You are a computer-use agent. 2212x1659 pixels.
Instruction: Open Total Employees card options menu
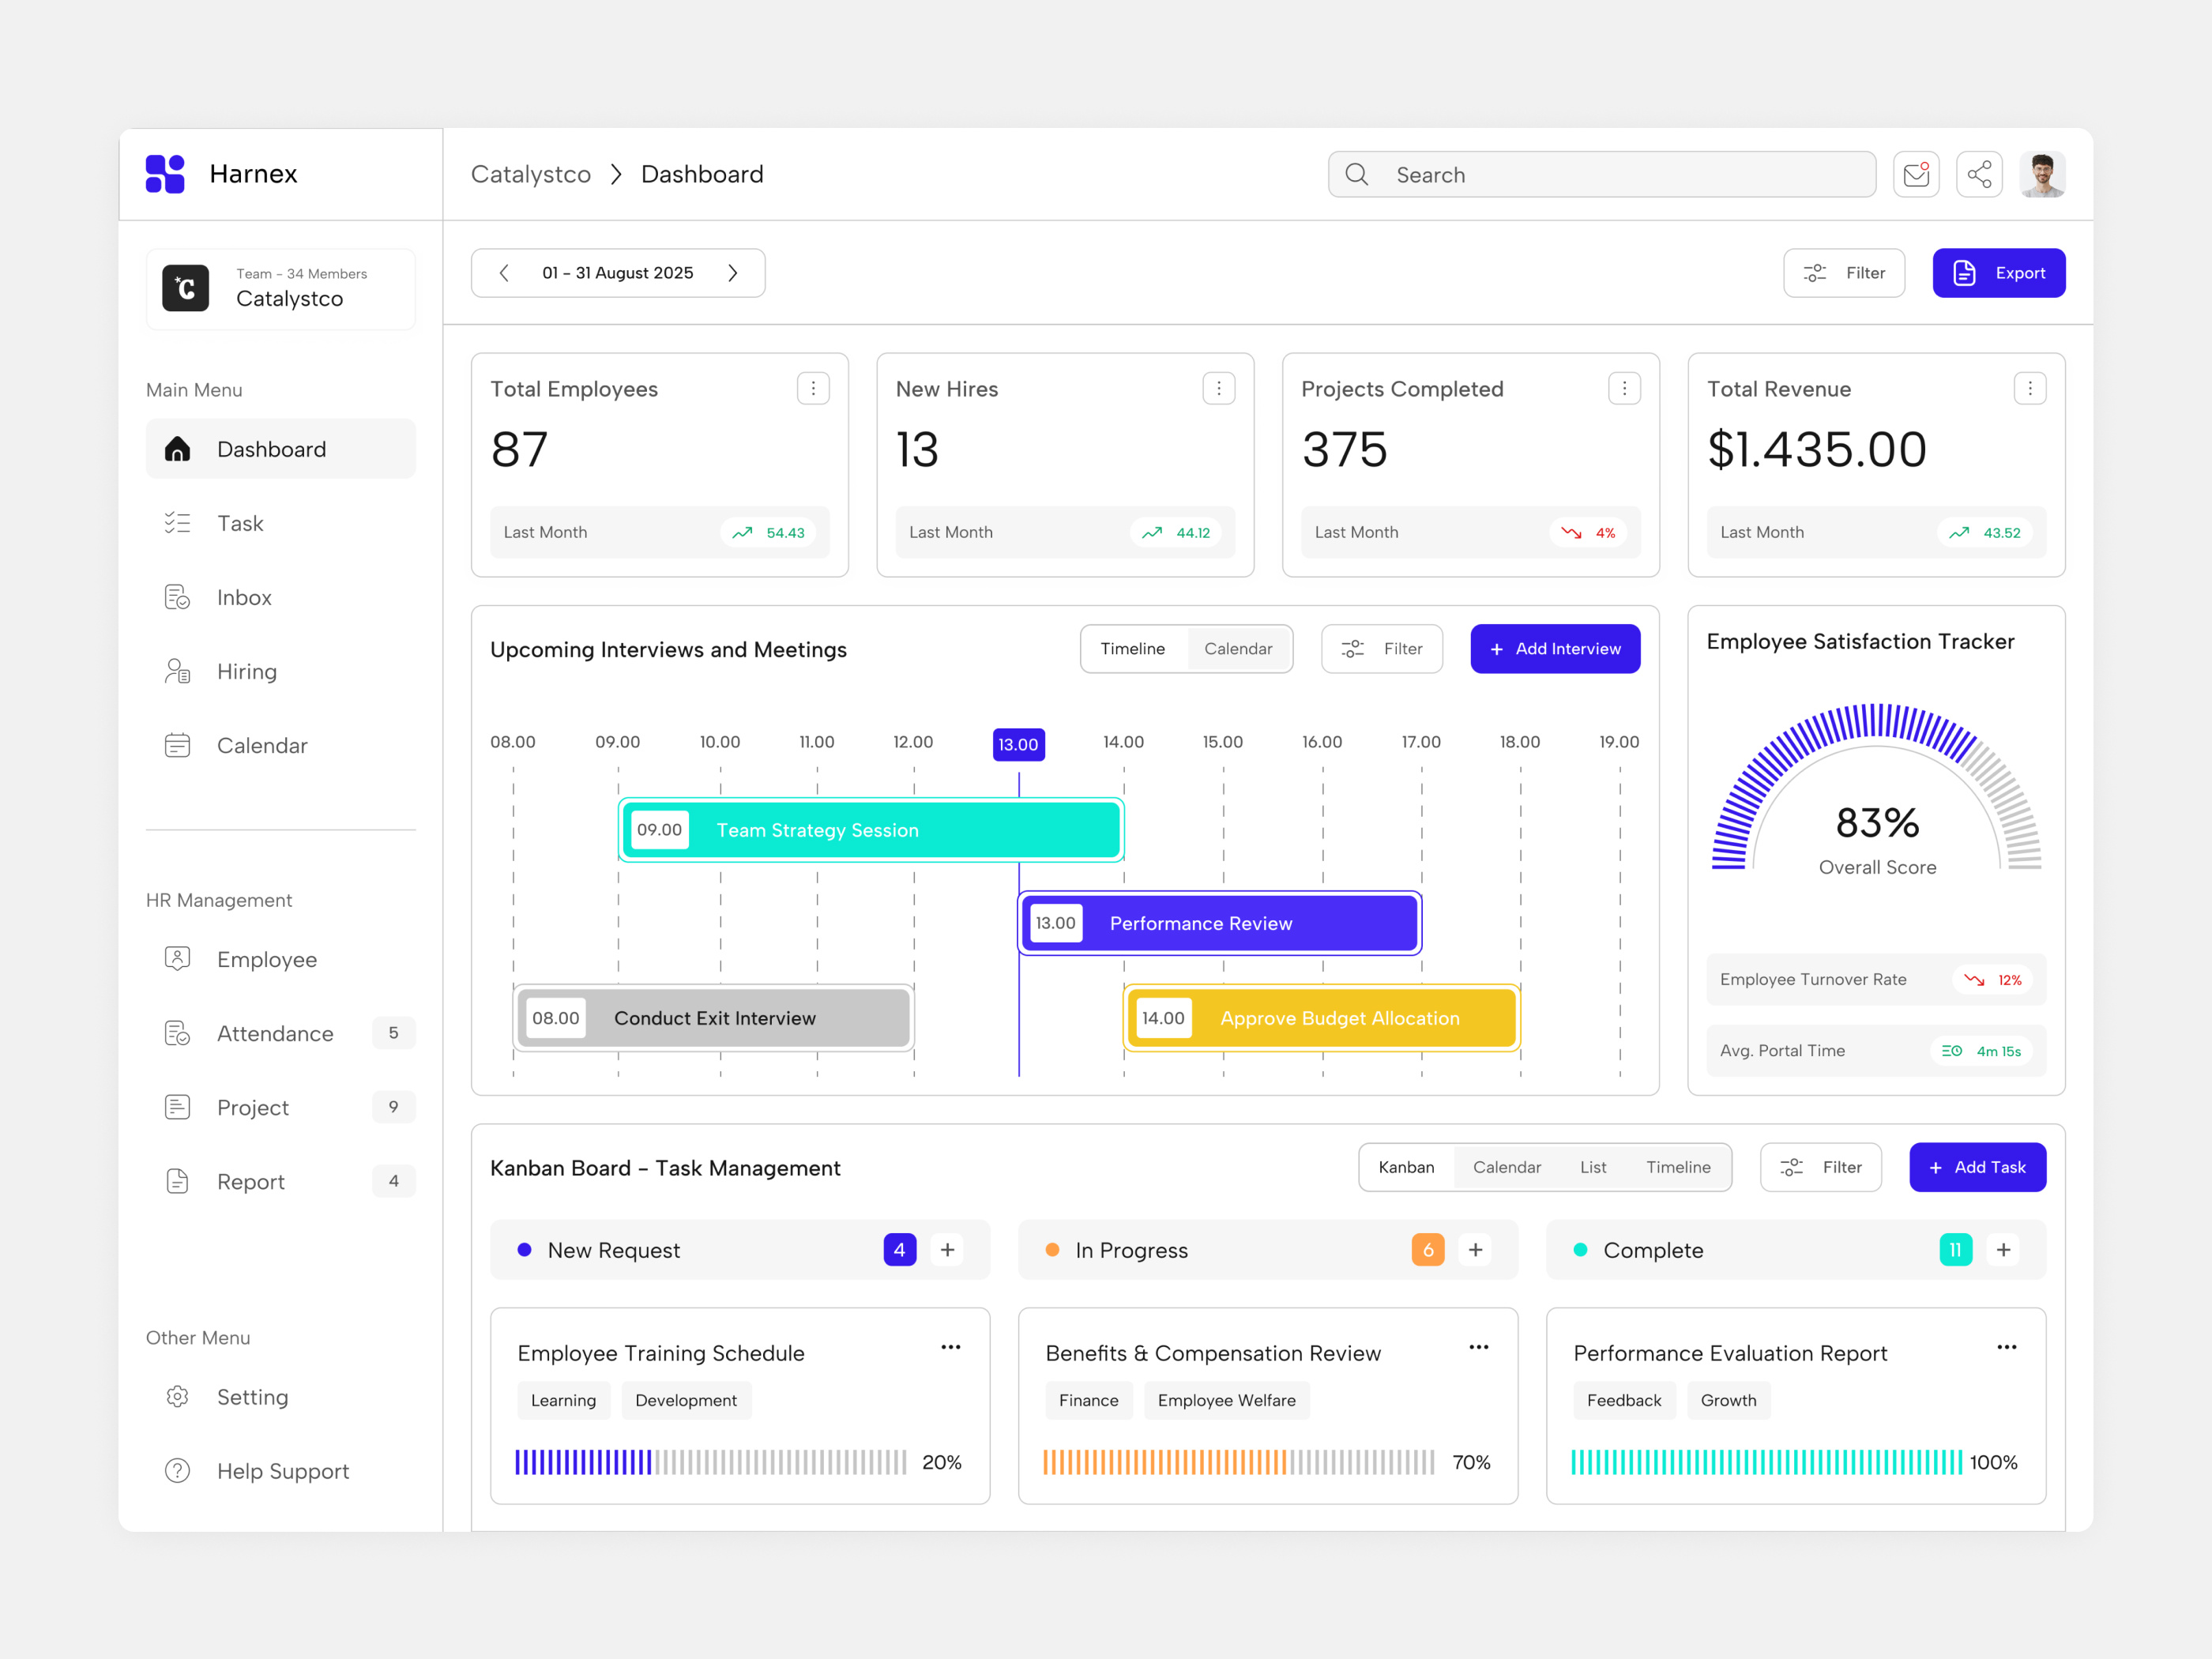(814, 388)
